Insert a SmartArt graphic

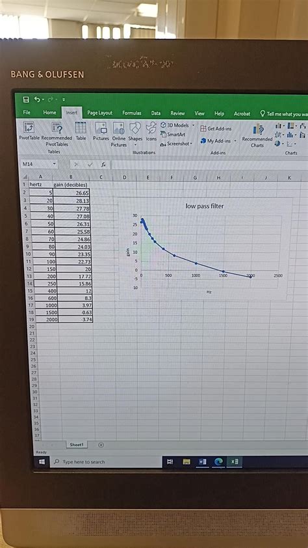[x=173, y=135]
